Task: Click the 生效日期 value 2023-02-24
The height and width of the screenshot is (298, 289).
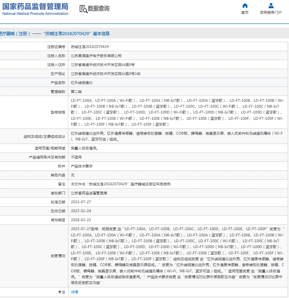Action: pyautogui.click(x=81, y=211)
